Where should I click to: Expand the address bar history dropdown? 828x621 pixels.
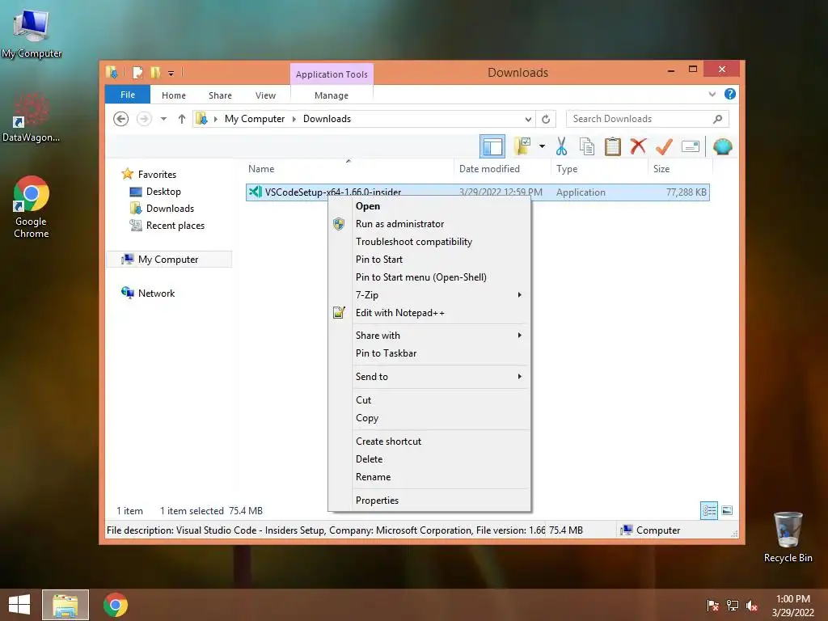click(528, 120)
